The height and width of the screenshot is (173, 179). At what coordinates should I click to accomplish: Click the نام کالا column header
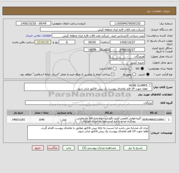point(109,113)
